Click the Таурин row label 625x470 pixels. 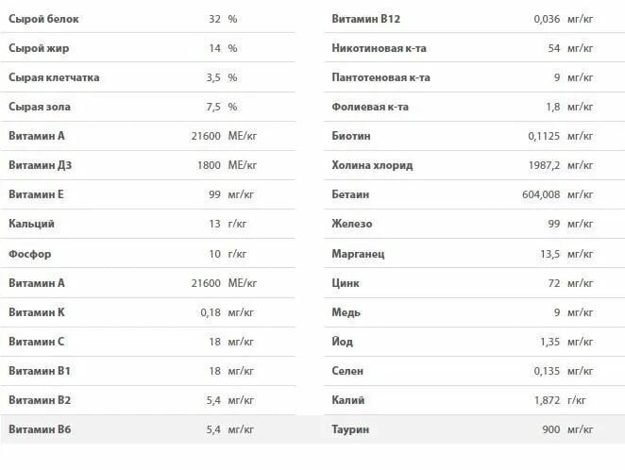pyautogui.click(x=351, y=429)
